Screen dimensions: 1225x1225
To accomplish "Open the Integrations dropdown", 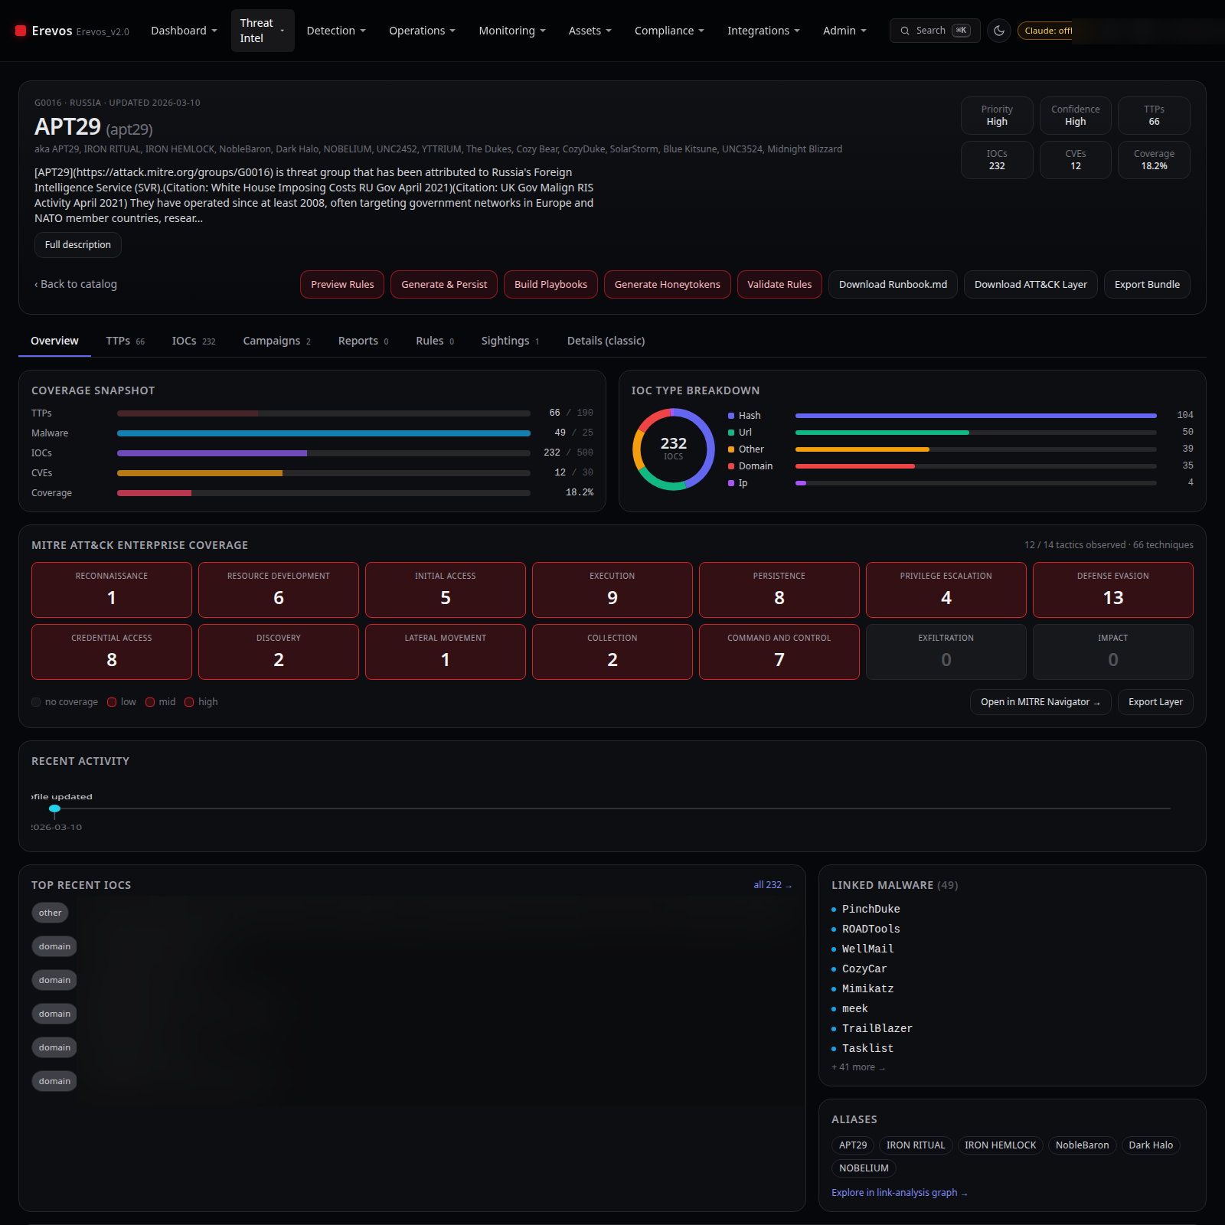I will (x=763, y=31).
